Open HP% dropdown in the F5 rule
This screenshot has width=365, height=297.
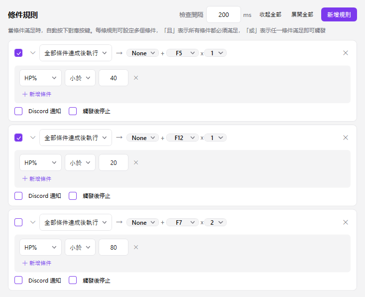40,78
